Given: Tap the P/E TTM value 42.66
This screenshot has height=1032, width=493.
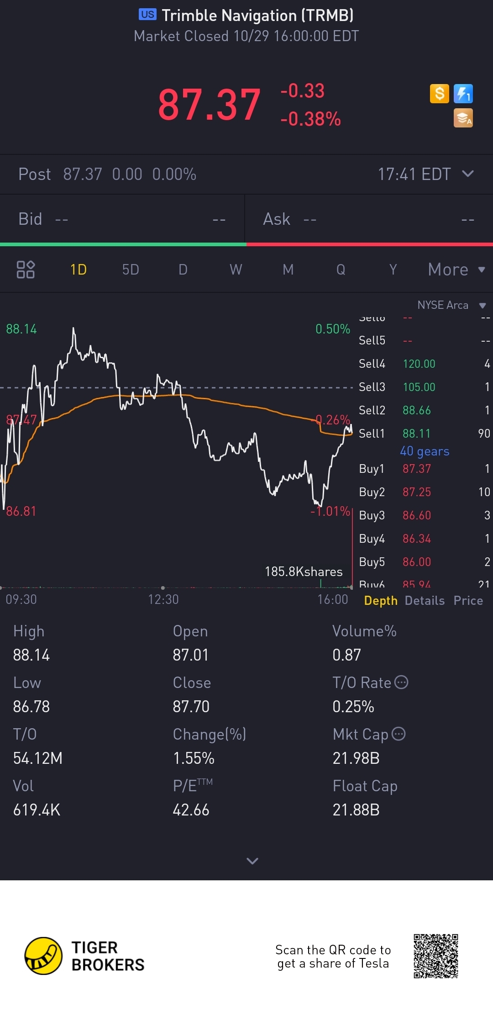Looking at the screenshot, I should click(x=191, y=810).
